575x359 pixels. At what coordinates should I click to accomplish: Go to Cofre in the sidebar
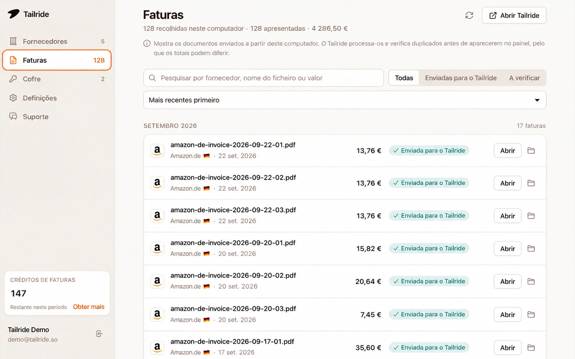(57, 79)
